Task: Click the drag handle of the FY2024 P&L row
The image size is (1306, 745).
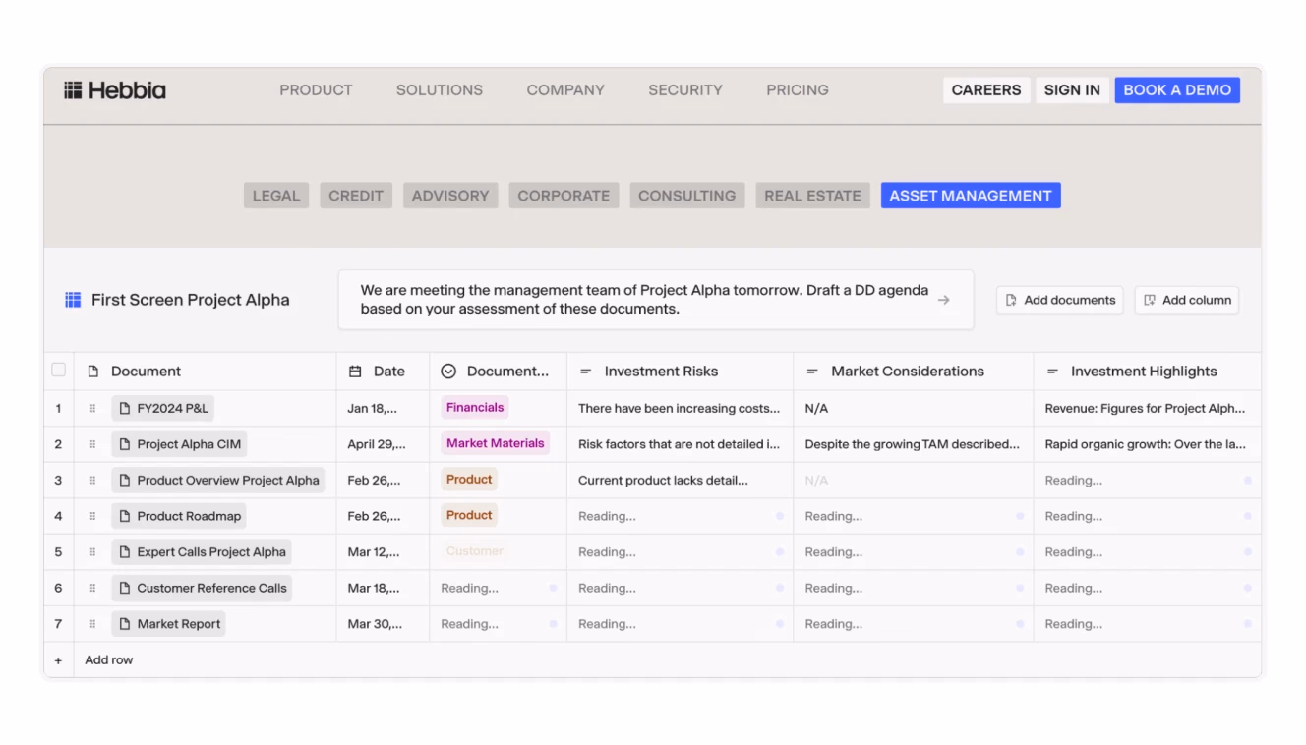Action: (x=93, y=408)
